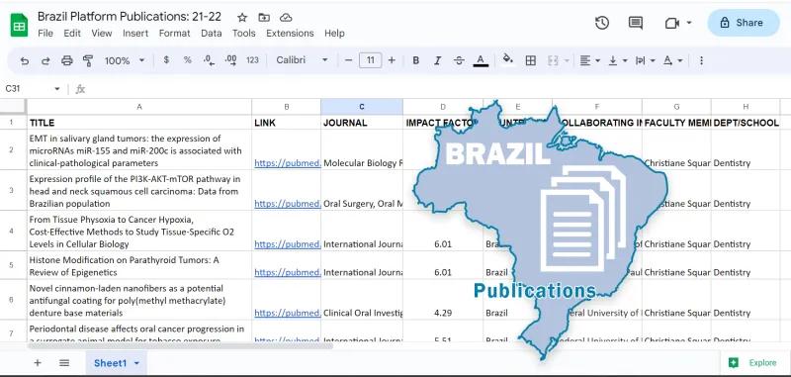Open the text wrapping dropdown
This screenshot has width=791, height=377.
click(645, 60)
